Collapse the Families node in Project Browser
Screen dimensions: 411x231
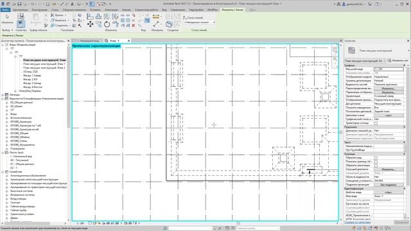[x=3, y=172]
